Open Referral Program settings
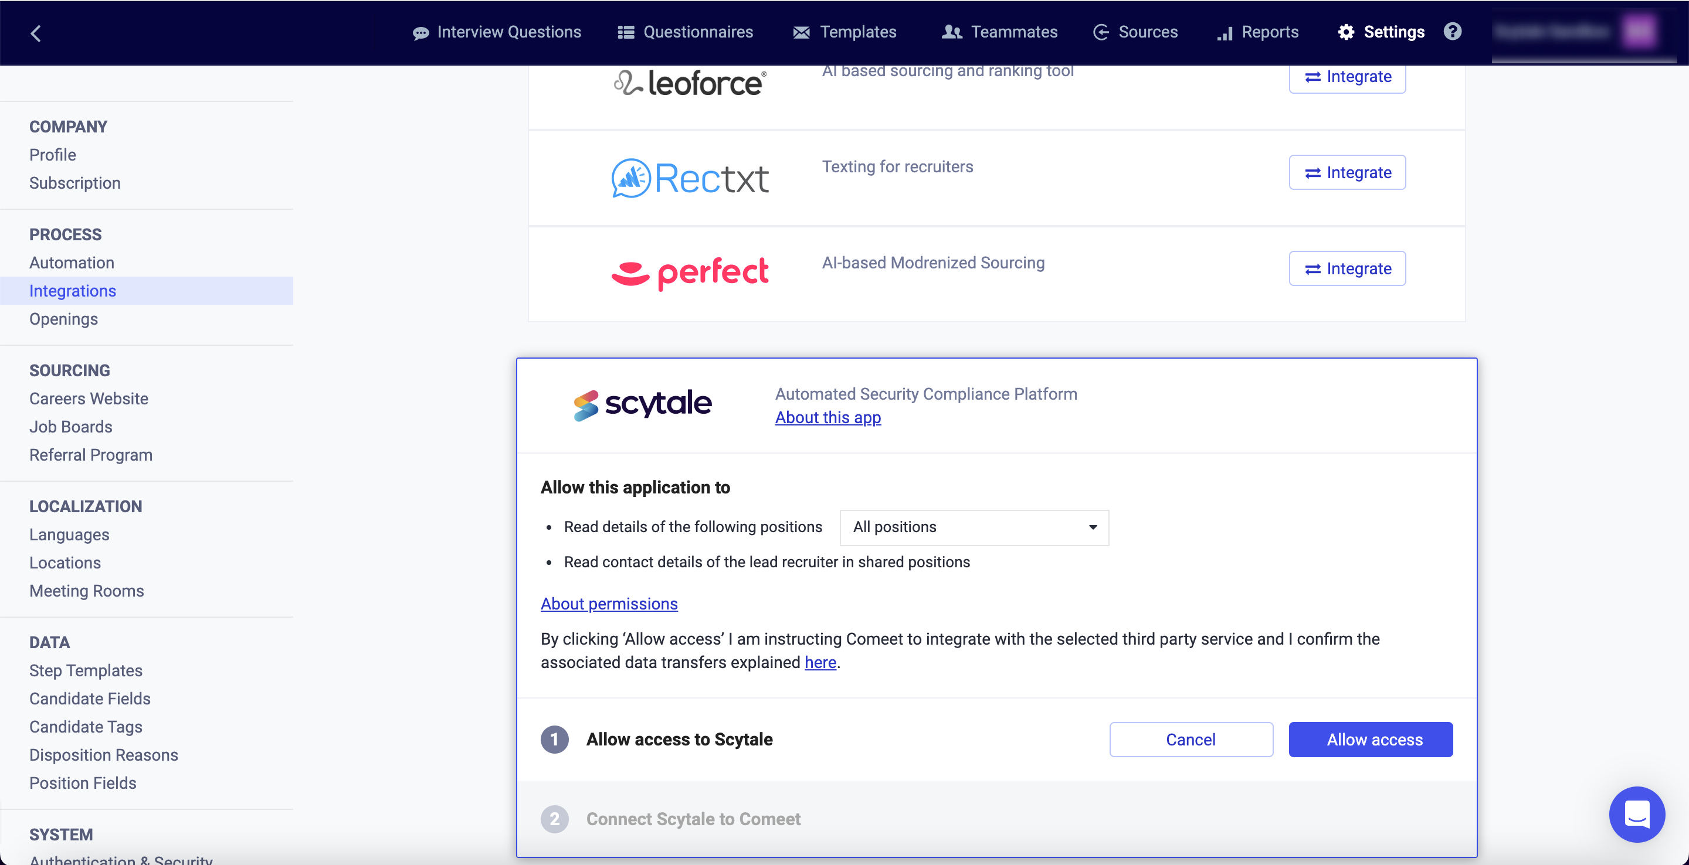The width and height of the screenshot is (1689, 865). [90, 455]
